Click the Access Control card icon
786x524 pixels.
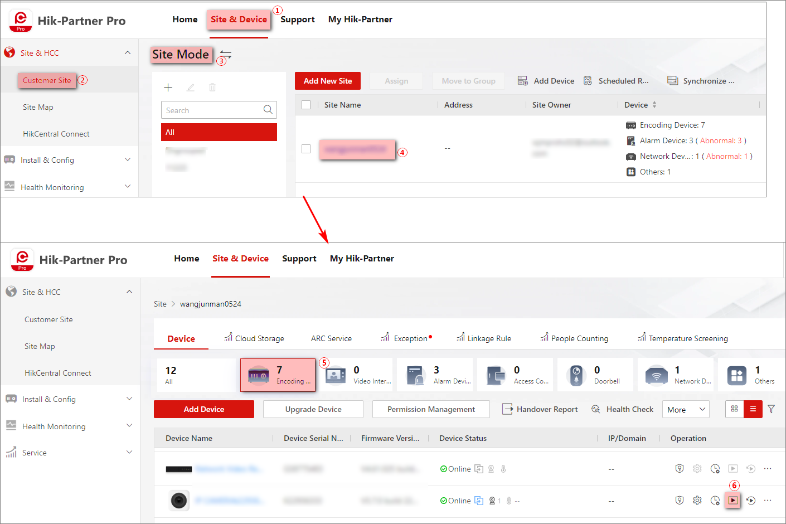(496, 375)
